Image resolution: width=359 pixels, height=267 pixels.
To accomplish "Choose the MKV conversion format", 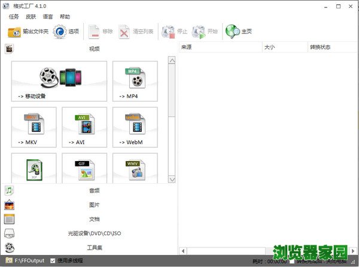I will tap(34, 127).
